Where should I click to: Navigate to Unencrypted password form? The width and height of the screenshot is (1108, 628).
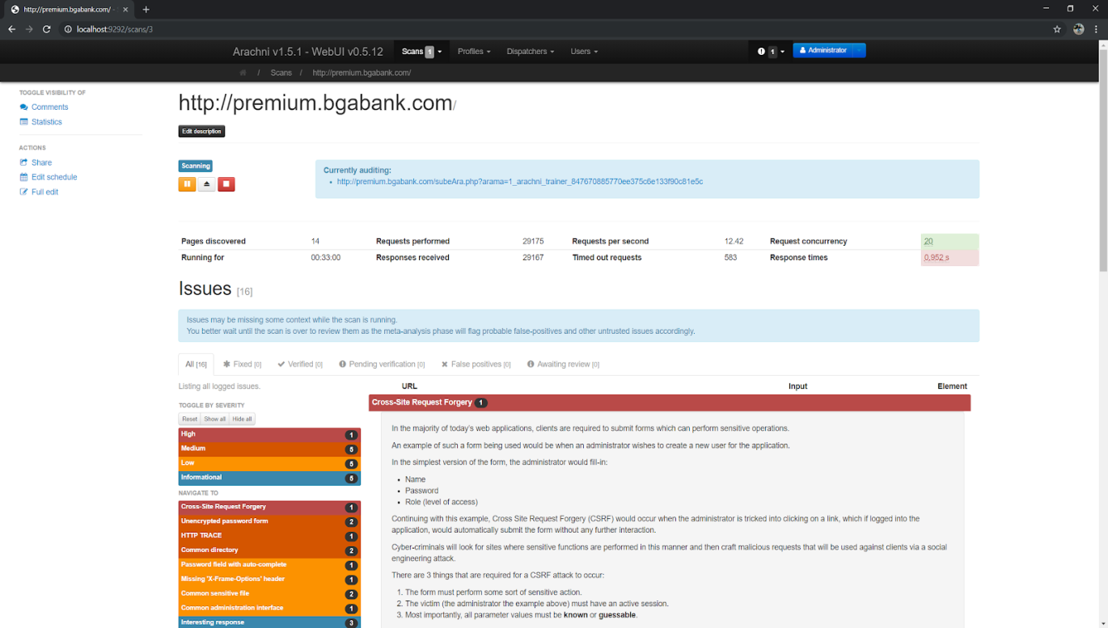tap(269, 522)
